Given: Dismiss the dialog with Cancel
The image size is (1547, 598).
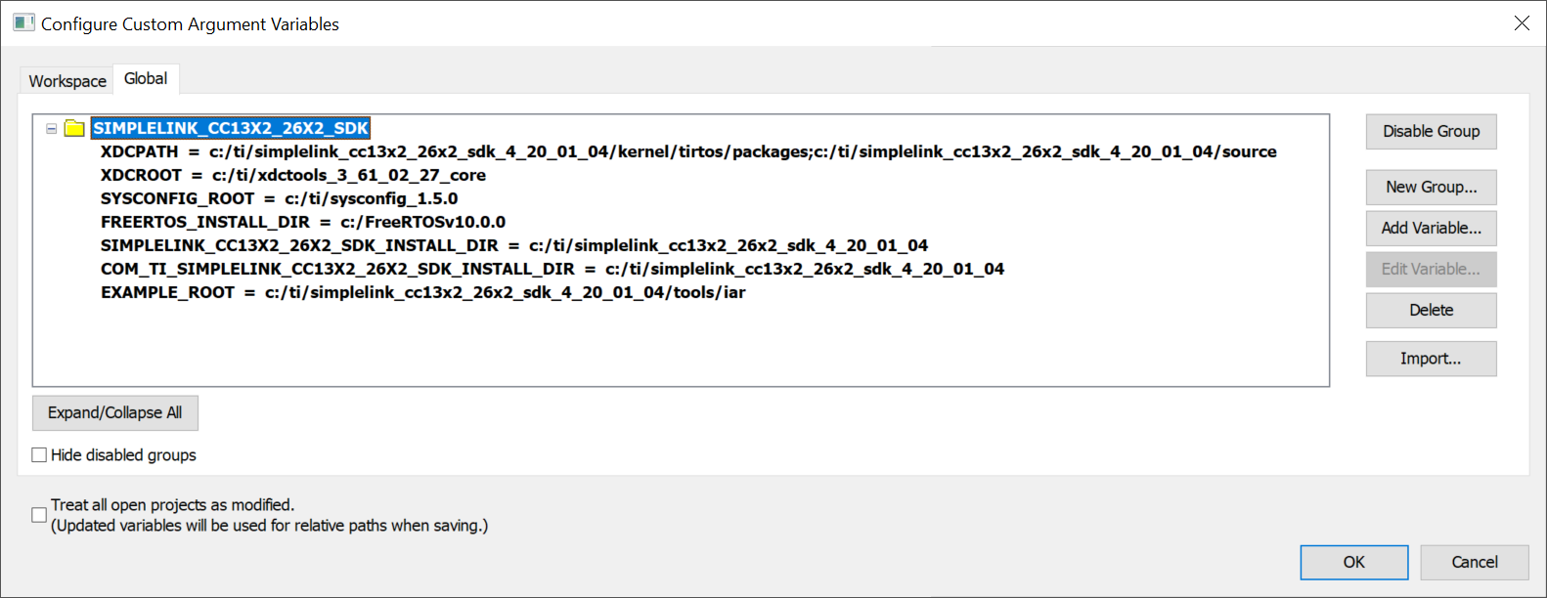Looking at the screenshot, I should point(1474,562).
